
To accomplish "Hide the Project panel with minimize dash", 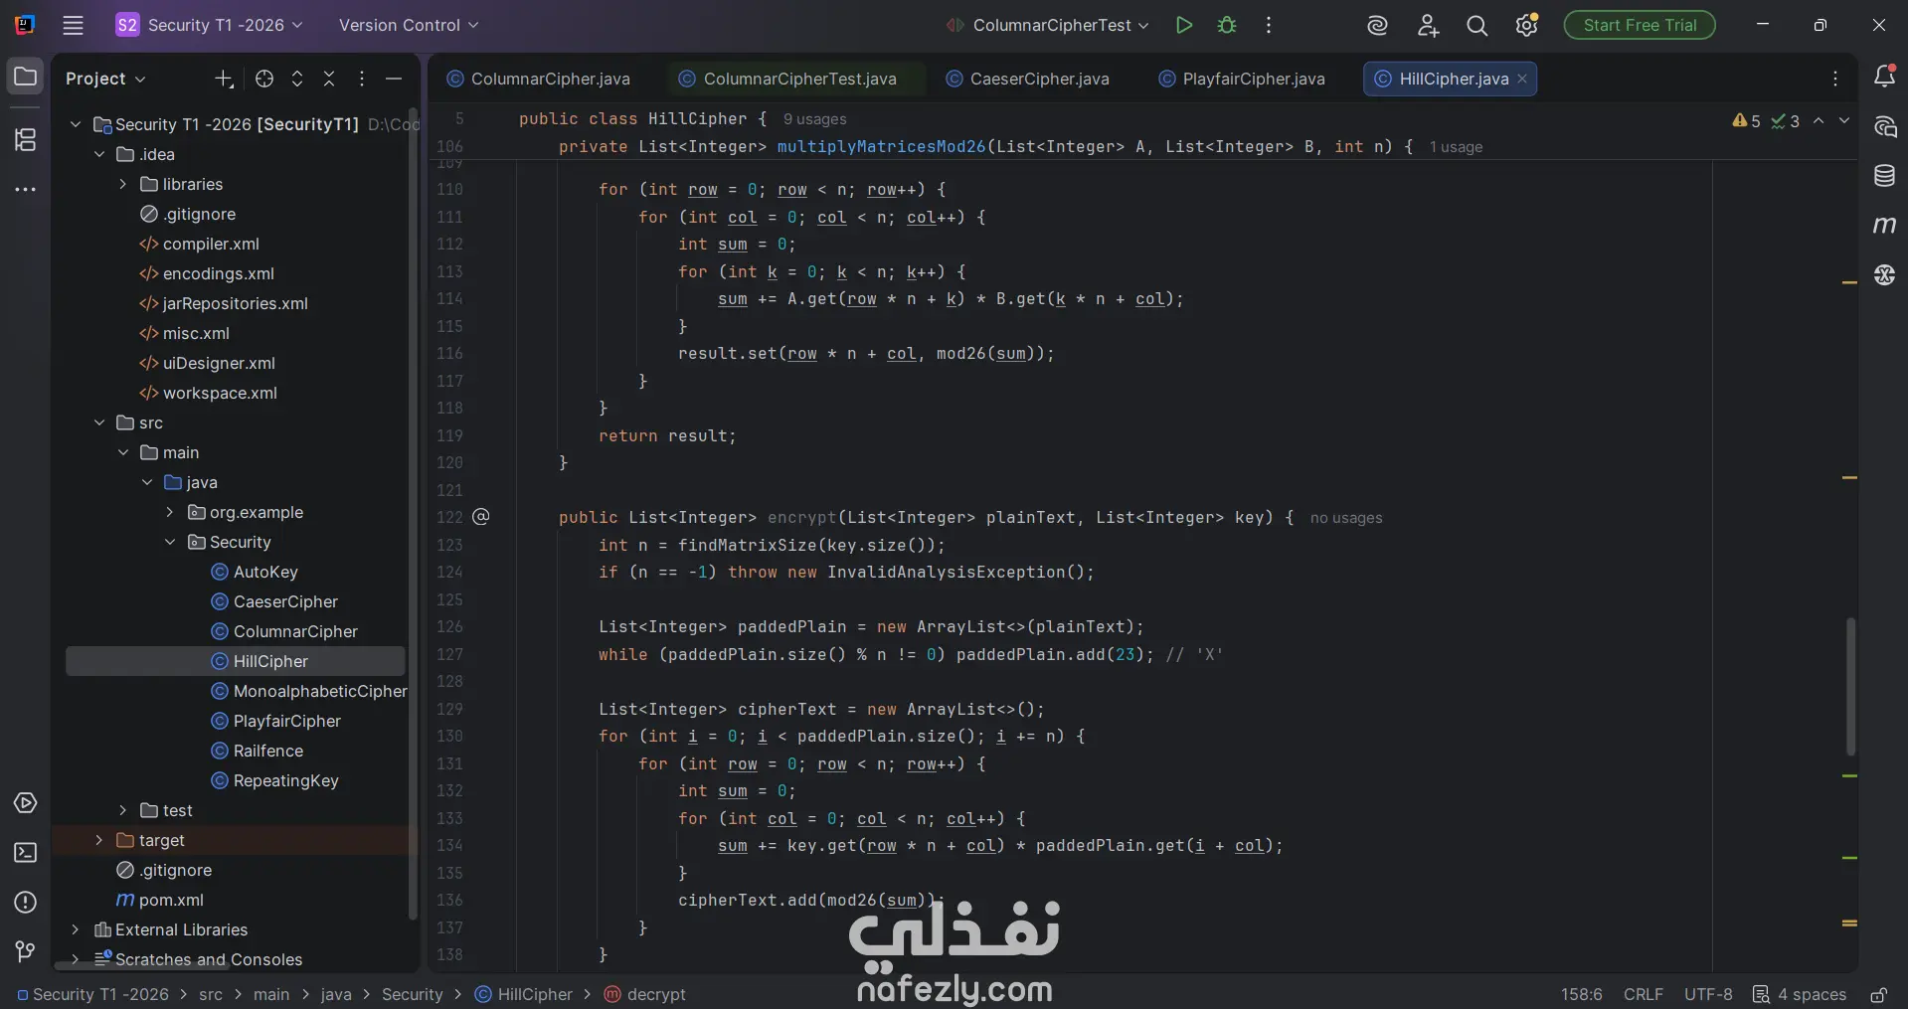I will (x=394, y=79).
